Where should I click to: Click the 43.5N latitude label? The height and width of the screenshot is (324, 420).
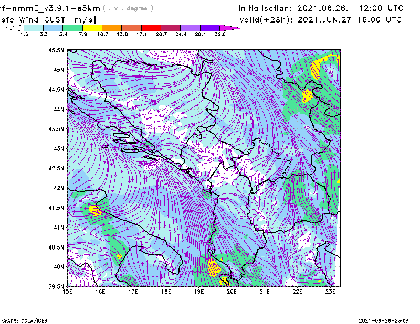(x=56, y=129)
